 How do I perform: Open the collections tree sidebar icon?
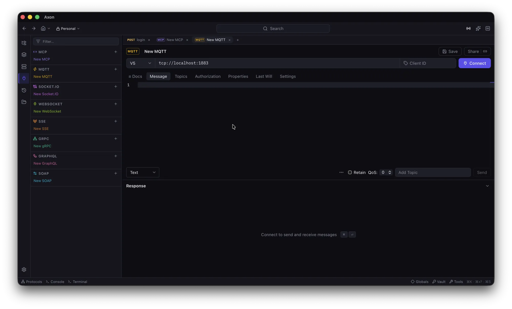(x=24, y=43)
